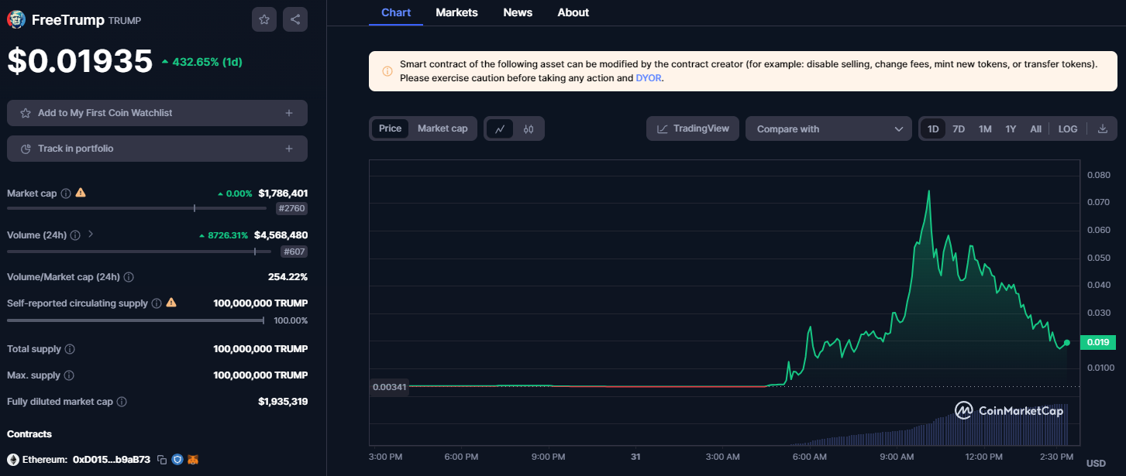
Task: Follow the DYOR link
Action: pyautogui.click(x=648, y=78)
